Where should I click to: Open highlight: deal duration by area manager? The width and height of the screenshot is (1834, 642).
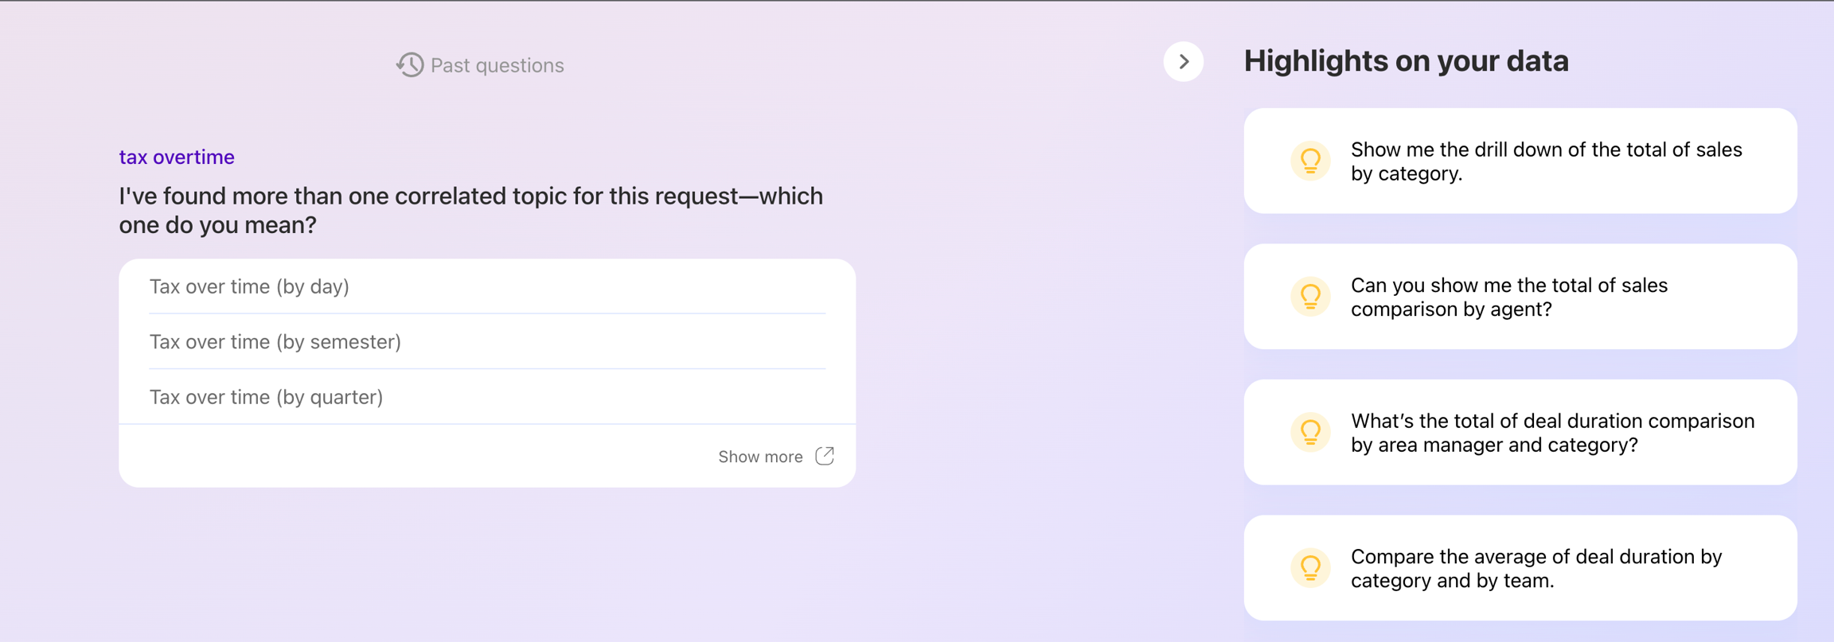click(x=1552, y=433)
